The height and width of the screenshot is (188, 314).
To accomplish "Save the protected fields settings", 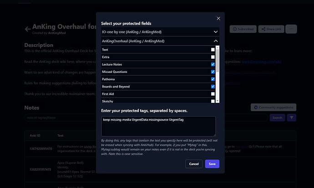I will [x=212, y=164].
